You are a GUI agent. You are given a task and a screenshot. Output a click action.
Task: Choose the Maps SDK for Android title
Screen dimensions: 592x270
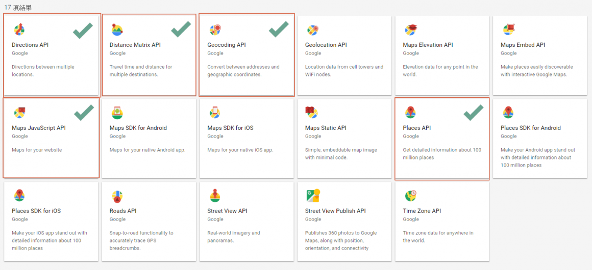pos(138,128)
